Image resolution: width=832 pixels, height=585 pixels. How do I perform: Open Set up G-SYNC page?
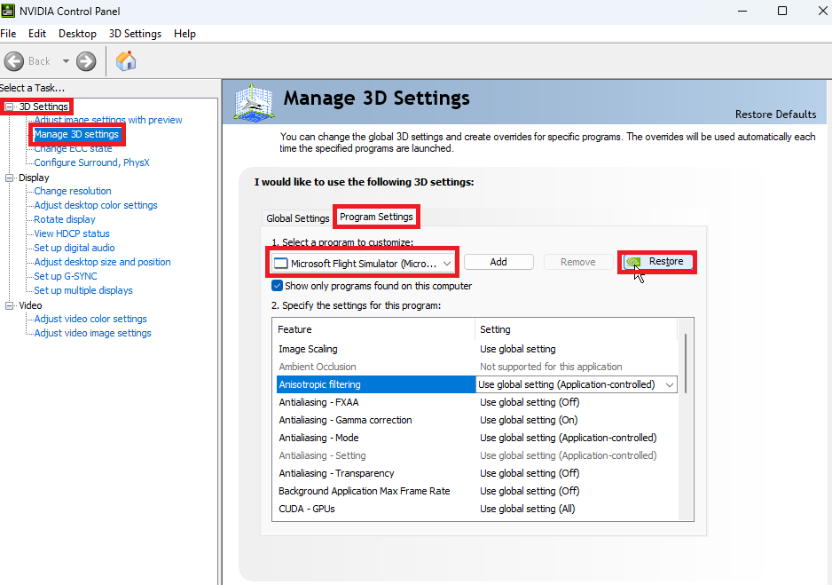(66, 276)
